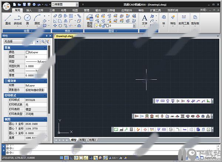The image size is (222, 162).
Task: Click the layer color square in layer dropdown
Action: (107, 26)
